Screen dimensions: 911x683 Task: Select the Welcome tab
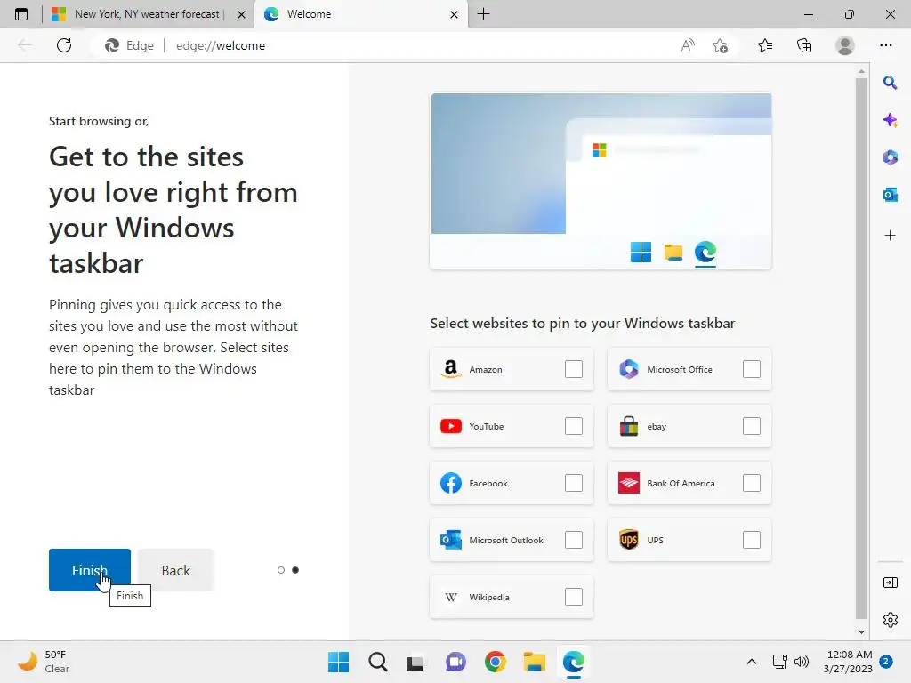click(x=359, y=14)
